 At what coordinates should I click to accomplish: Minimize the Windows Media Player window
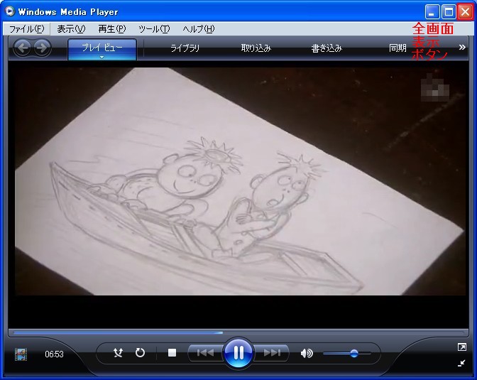tap(432, 12)
